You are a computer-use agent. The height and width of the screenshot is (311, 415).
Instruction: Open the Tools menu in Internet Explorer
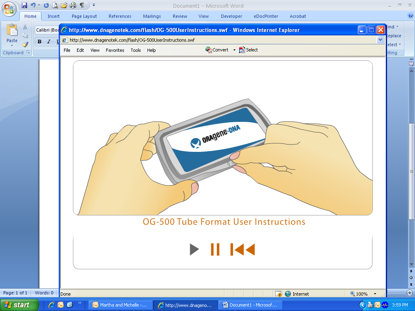[x=136, y=50]
